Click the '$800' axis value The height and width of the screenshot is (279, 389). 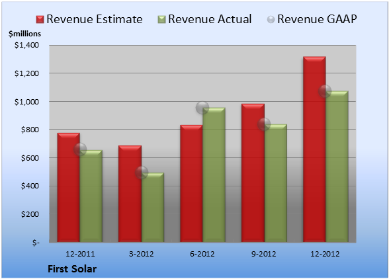(x=30, y=130)
